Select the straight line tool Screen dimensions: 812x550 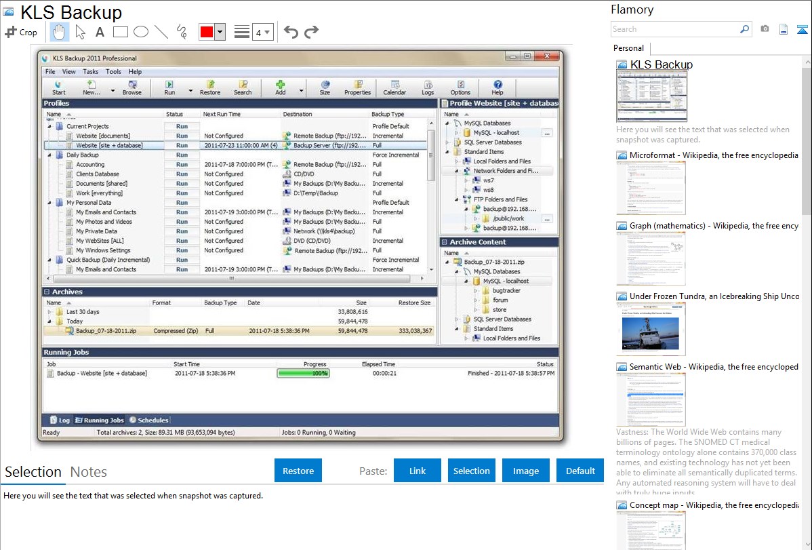[161, 32]
